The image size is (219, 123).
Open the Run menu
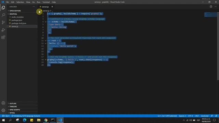(39, 2)
